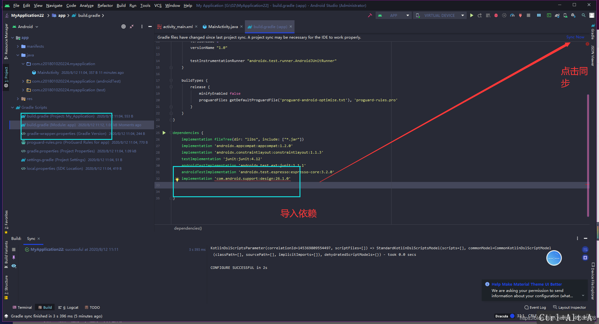Click Apply Changes and Restart Activity icon
Viewport: 599px width, 324px height.
(480, 15)
